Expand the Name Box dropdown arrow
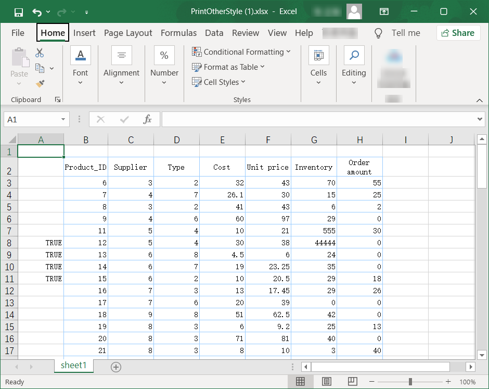Viewport: 489px width, 389px height. click(63, 119)
